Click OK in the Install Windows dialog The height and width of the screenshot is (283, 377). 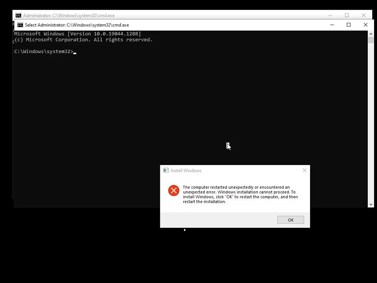290,220
